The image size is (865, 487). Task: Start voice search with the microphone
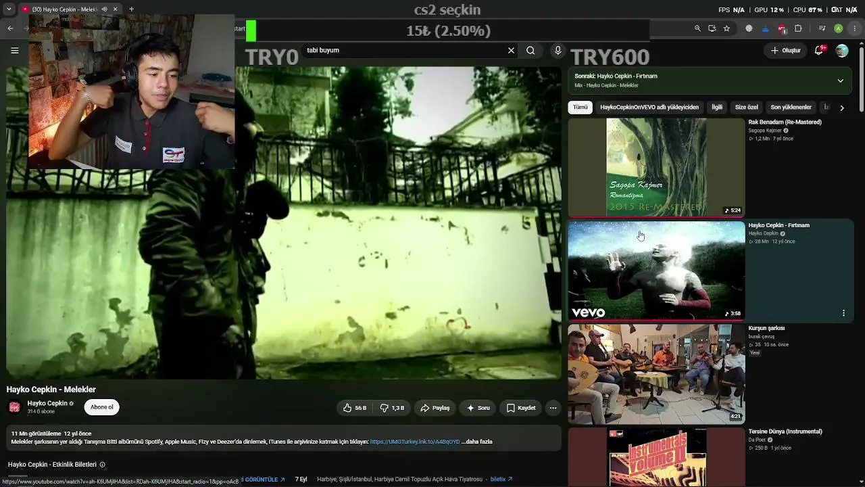pos(558,50)
